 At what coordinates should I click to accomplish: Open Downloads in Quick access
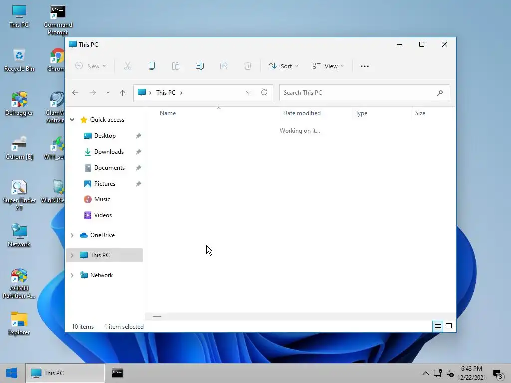point(109,152)
